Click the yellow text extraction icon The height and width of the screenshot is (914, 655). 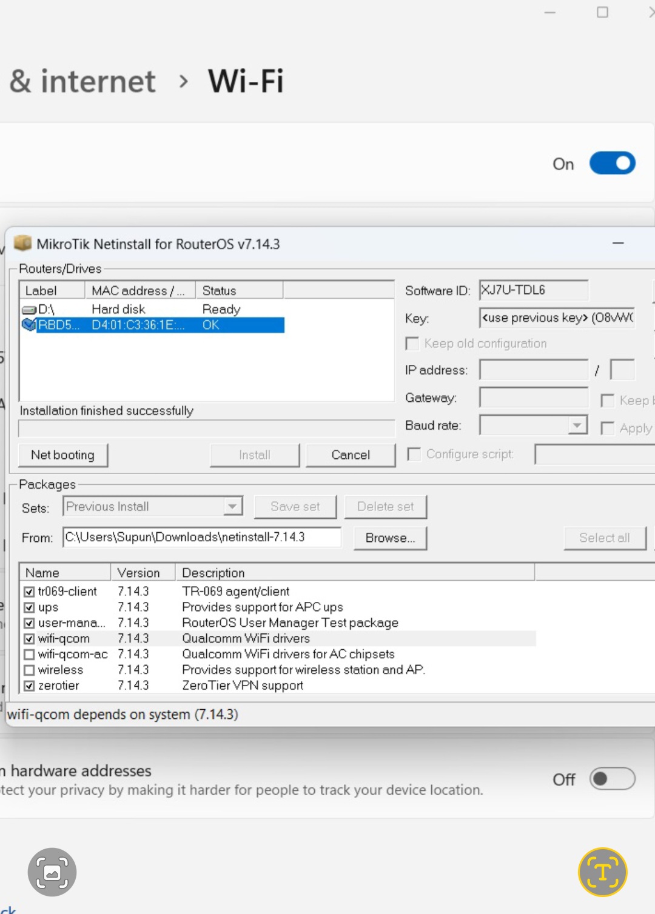coord(603,871)
